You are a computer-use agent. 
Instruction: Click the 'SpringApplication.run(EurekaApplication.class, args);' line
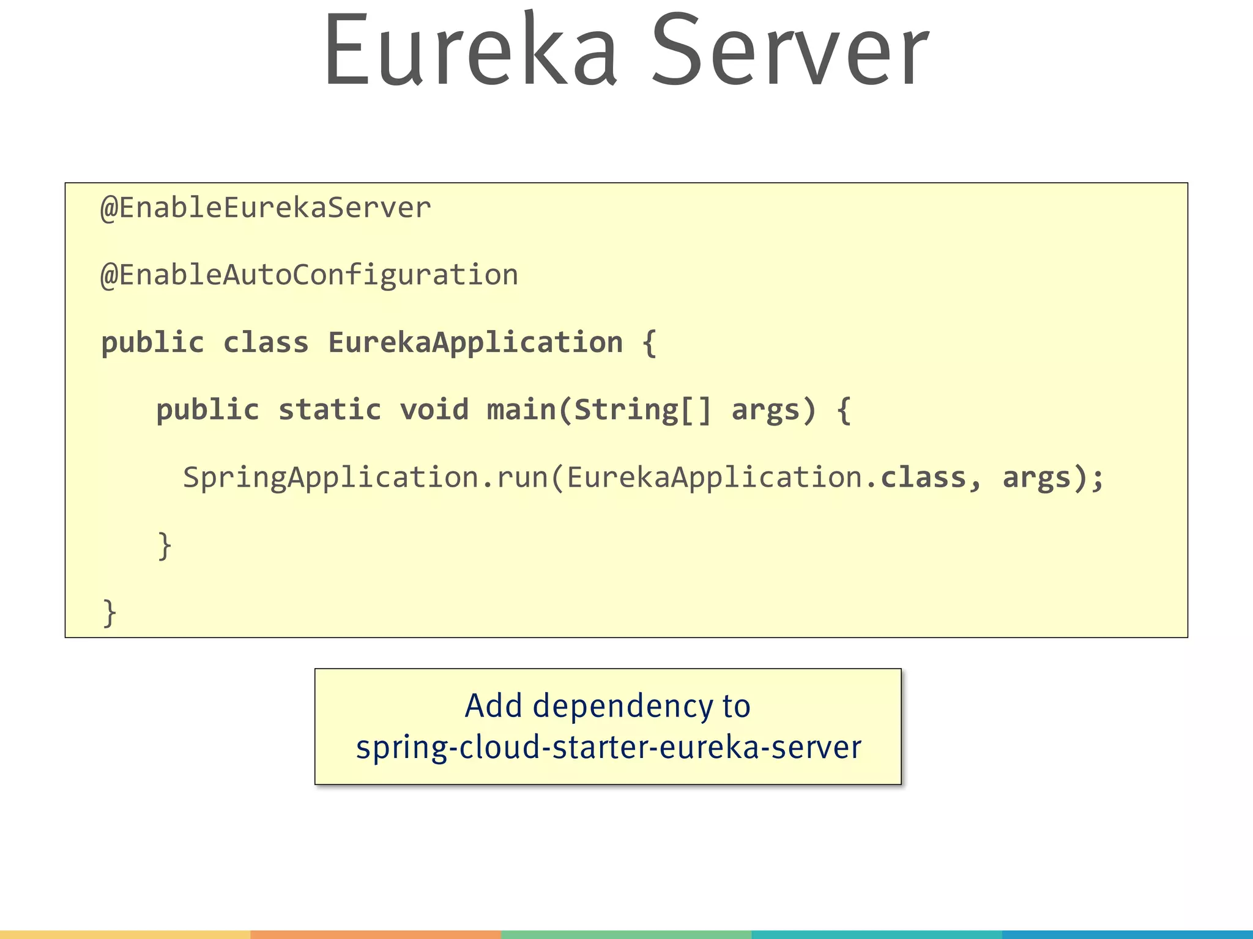click(x=644, y=477)
